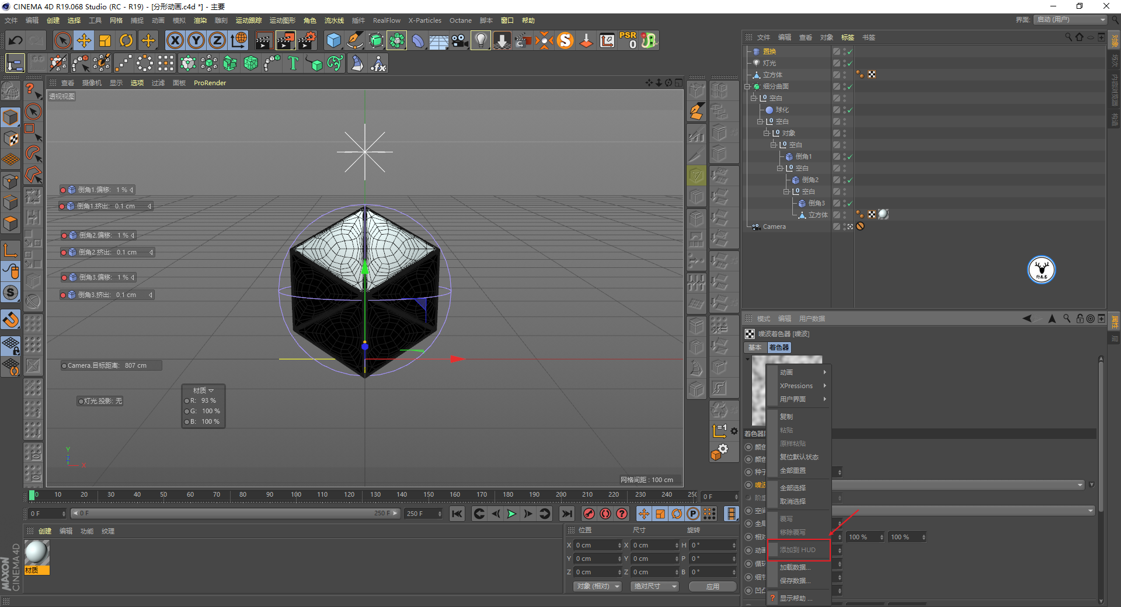Click the S snap icon in left palette
This screenshot has height=607, width=1121.
(11, 292)
